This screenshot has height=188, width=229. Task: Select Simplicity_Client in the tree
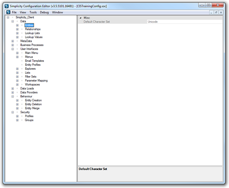pos(25,17)
